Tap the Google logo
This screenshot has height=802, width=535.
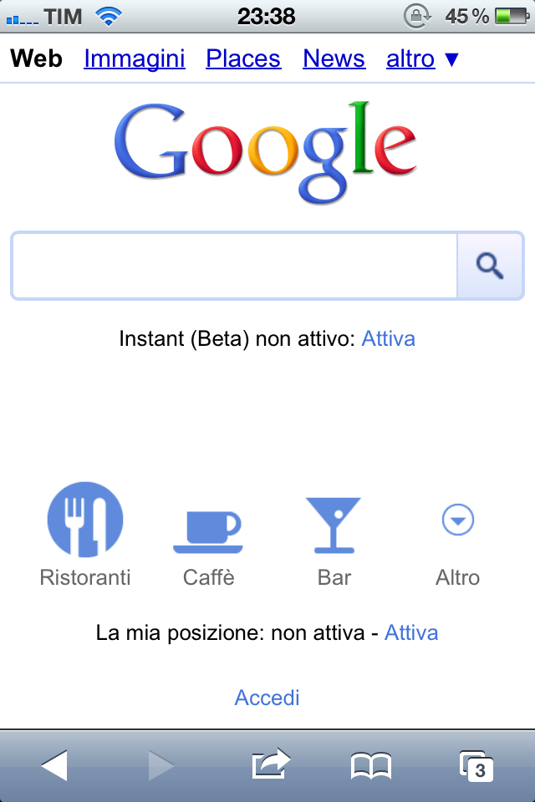pyautogui.click(x=265, y=152)
